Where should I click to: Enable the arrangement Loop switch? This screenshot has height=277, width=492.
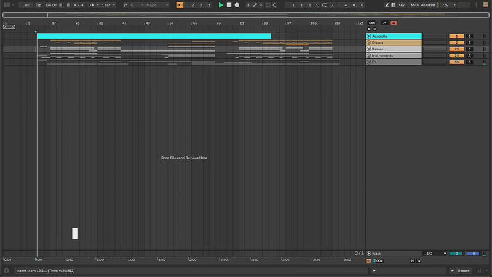[x=324, y=5]
